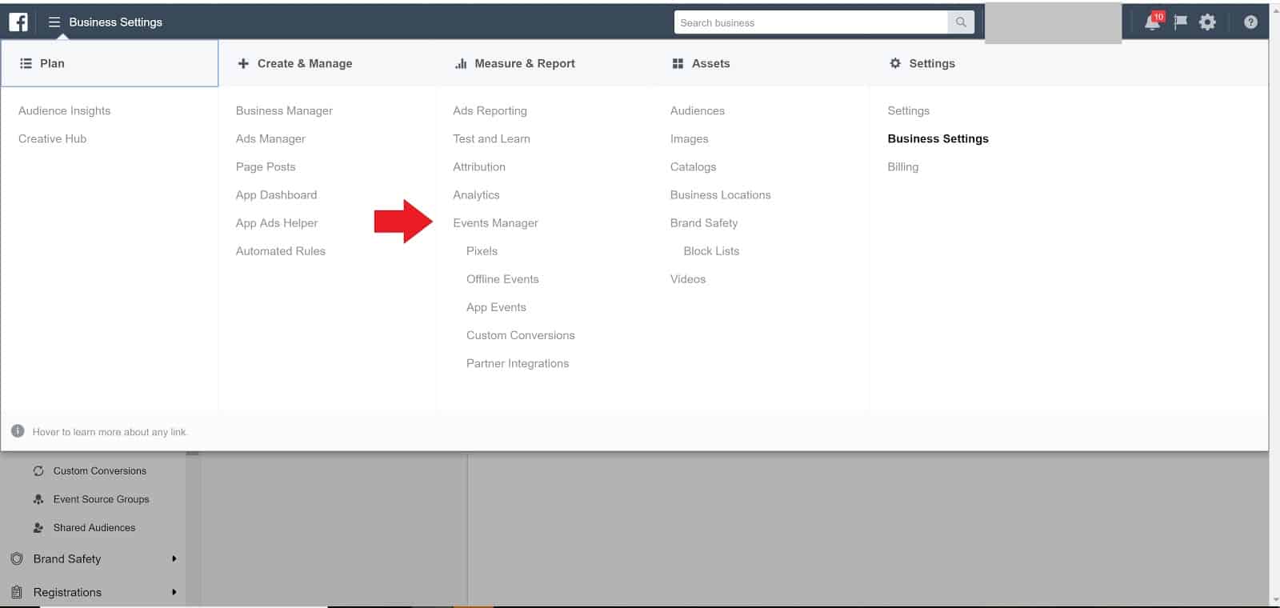Click the Custom Conversions sidebar icon
This screenshot has height=608, width=1280.
(38, 471)
